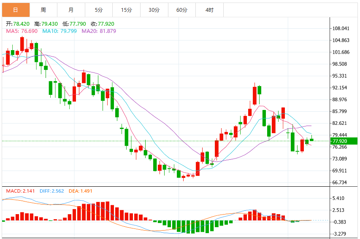The image size is (360, 239).
Task: Click the 收:77.920 closing price readout
Action: [103, 24]
